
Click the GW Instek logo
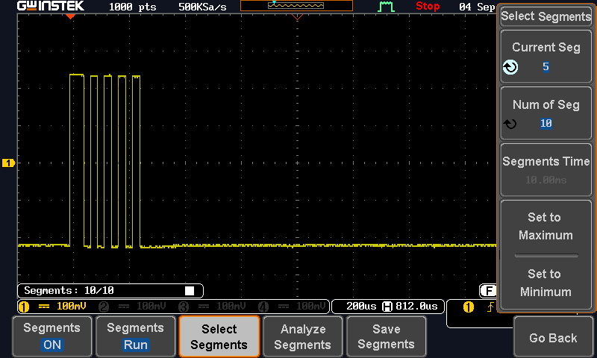point(51,6)
